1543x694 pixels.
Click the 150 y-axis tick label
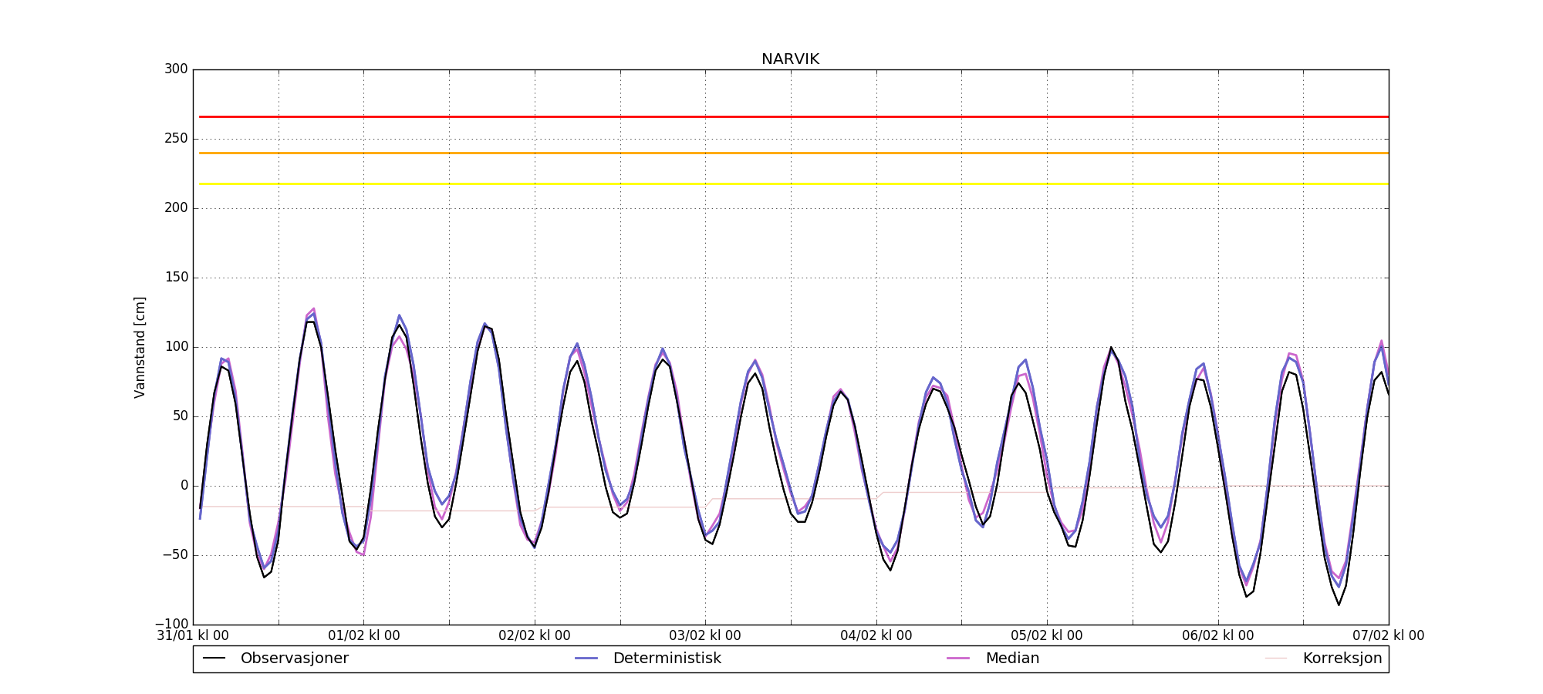[176, 278]
